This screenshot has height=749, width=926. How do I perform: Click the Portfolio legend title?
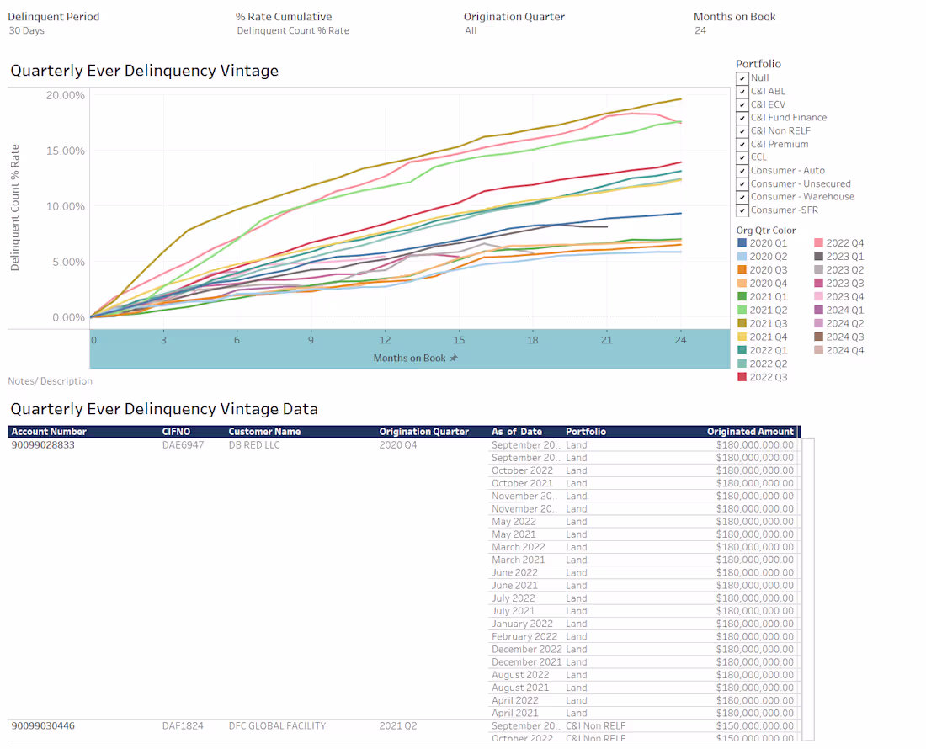tap(758, 63)
